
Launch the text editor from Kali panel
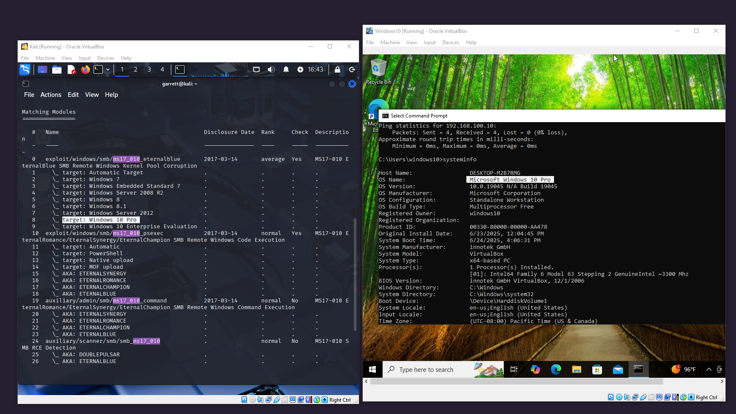click(x=71, y=69)
